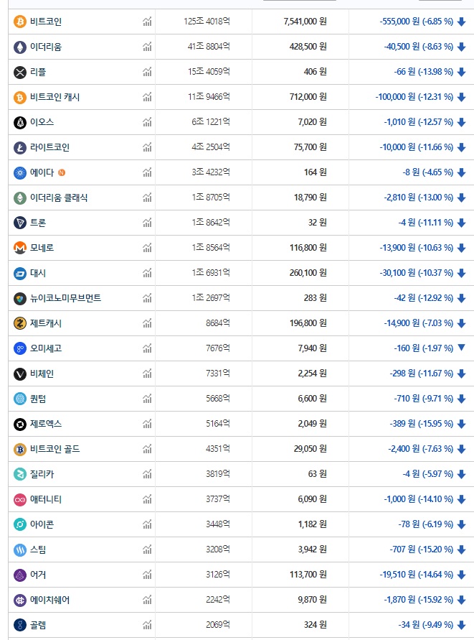Open the 비트코인 골드 name link
Viewport: 474px width, 640px height.
[x=54, y=449]
